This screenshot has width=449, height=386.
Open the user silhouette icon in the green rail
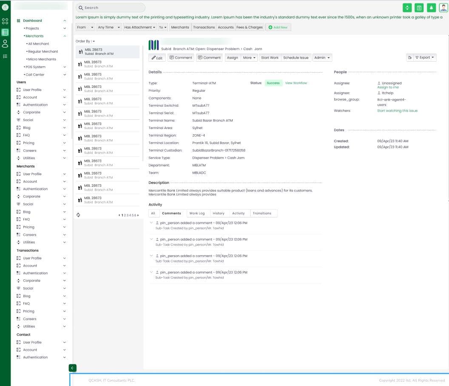pyautogui.click(x=5, y=43)
